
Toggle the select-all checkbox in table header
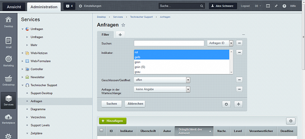(101, 130)
